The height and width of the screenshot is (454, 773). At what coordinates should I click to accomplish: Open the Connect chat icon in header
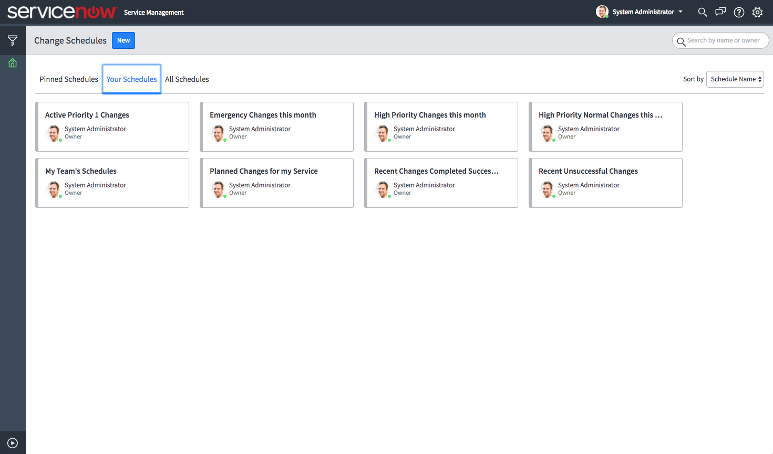point(720,12)
